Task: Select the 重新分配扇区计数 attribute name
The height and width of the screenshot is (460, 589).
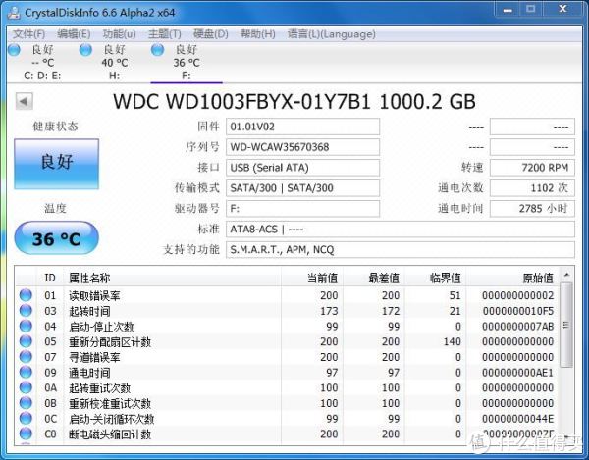Action: [110, 341]
